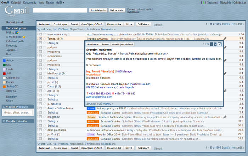The height and width of the screenshot is (156, 248).
Task: Open Dokumenty from the top bar
Action: (30, 2)
